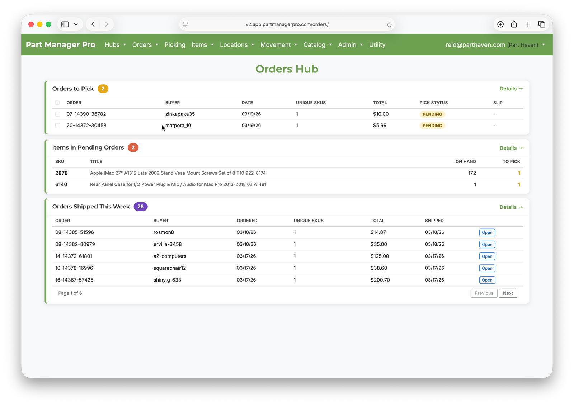
Task: Open the page reader icon in address bar
Action: click(x=185, y=24)
